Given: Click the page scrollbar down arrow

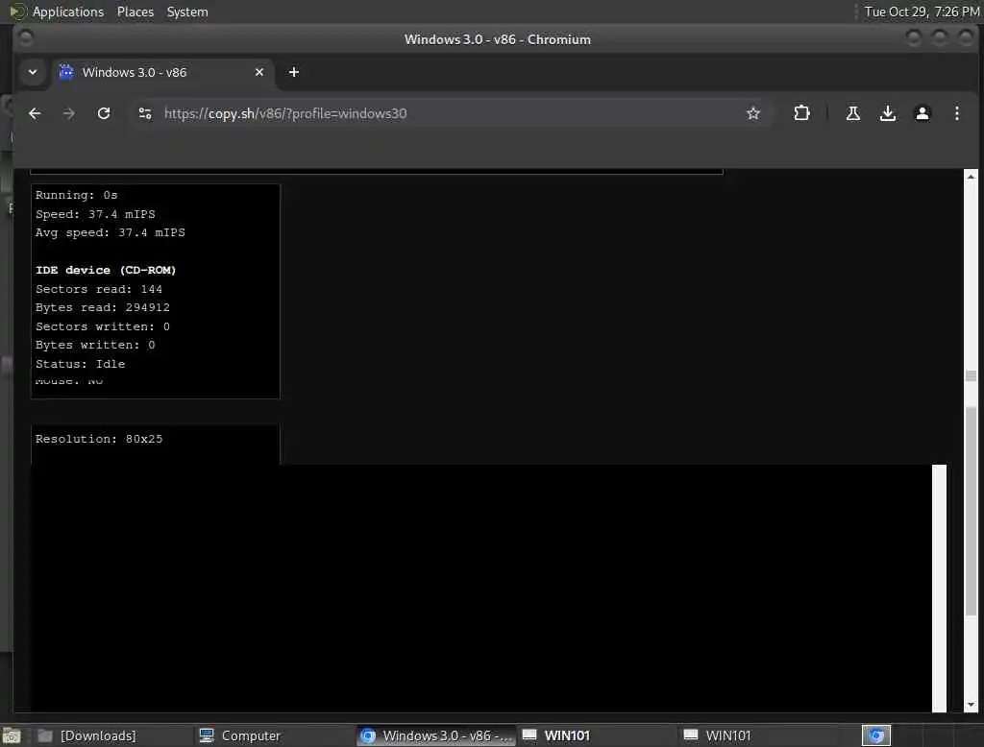Looking at the screenshot, I should click(971, 705).
